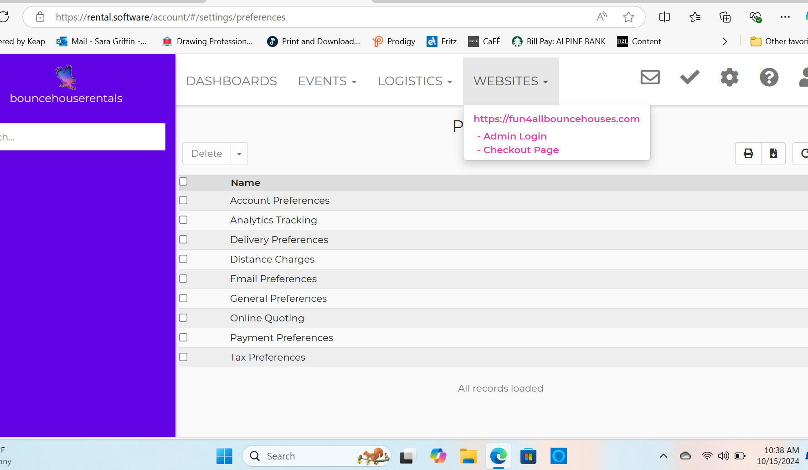Click the checkmark tasks icon

(690, 77)
